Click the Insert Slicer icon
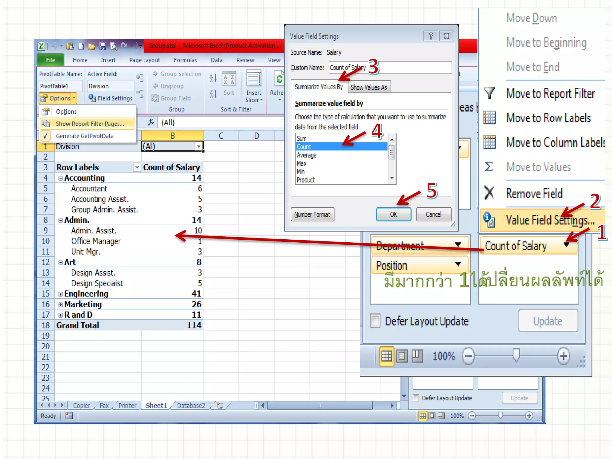This screenshot has width=612, height=459. click(x=253, y=79)
